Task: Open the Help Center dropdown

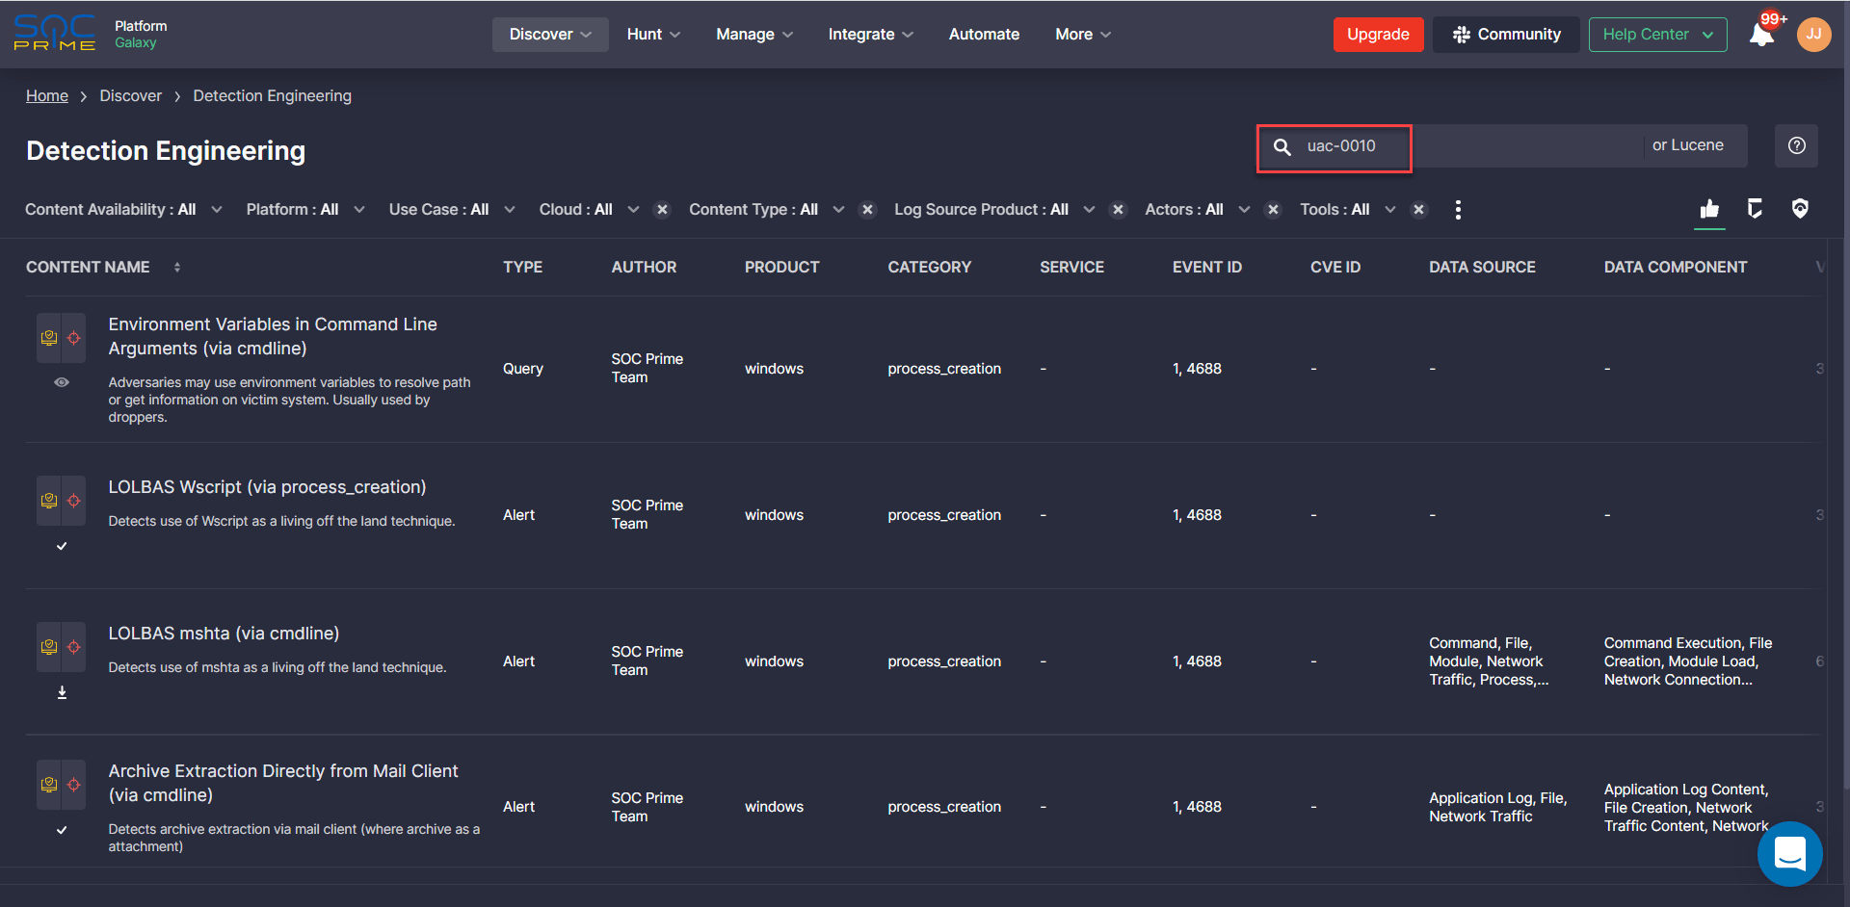Action: click(1657, 35)
